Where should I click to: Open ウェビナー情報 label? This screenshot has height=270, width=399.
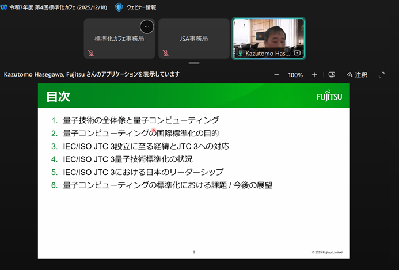coord(142,7)
